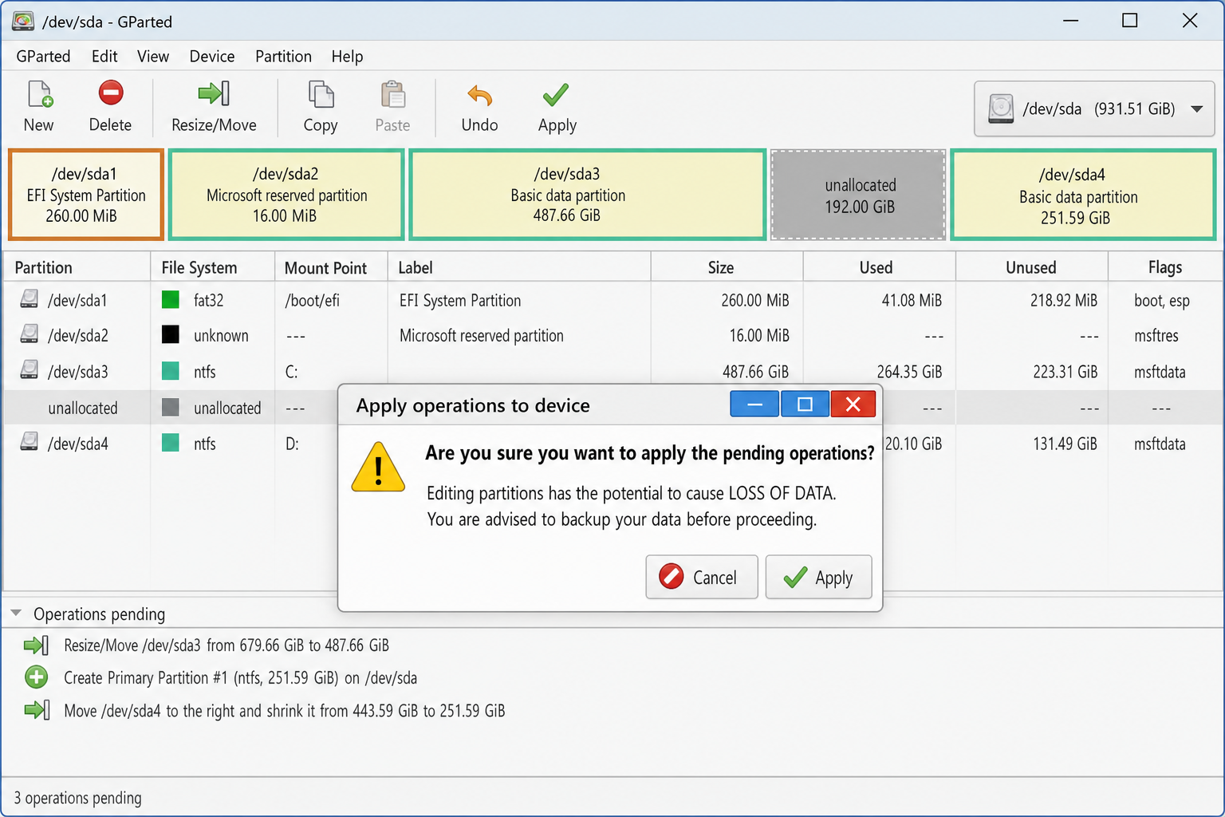Click the fat32 green color swatch
This screenshot has height=817, width=1225.
171,300
